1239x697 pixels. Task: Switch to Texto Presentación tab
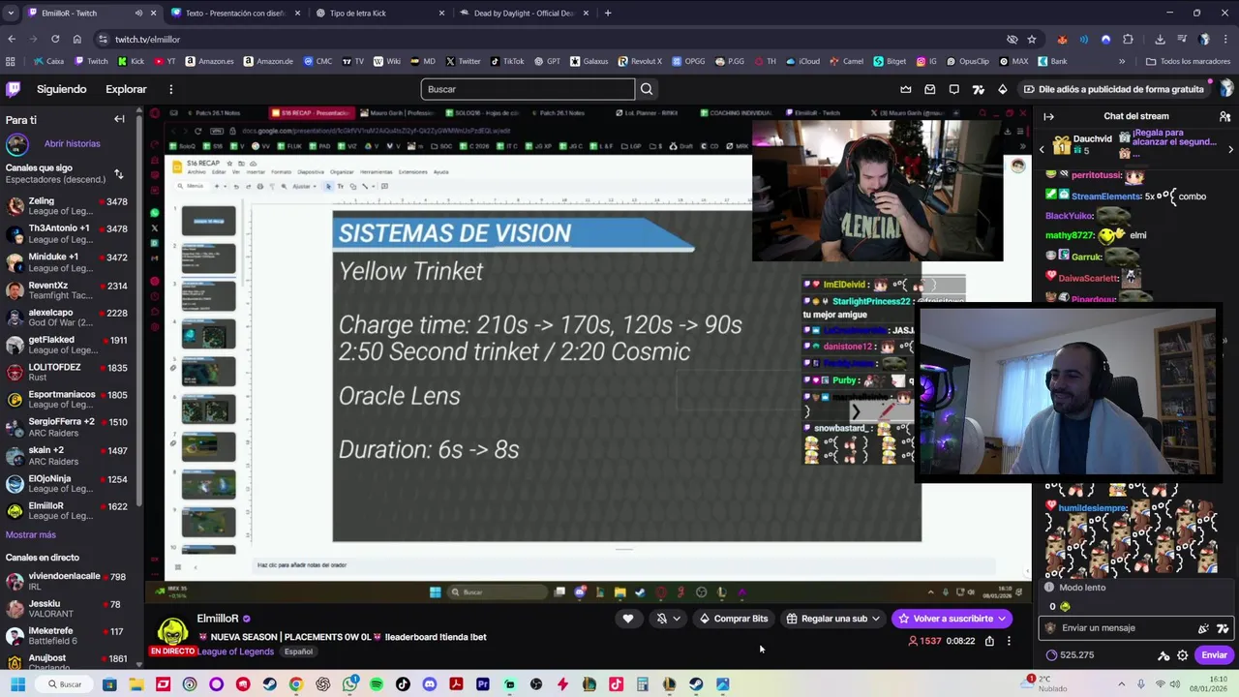click(x=236, y=14)
